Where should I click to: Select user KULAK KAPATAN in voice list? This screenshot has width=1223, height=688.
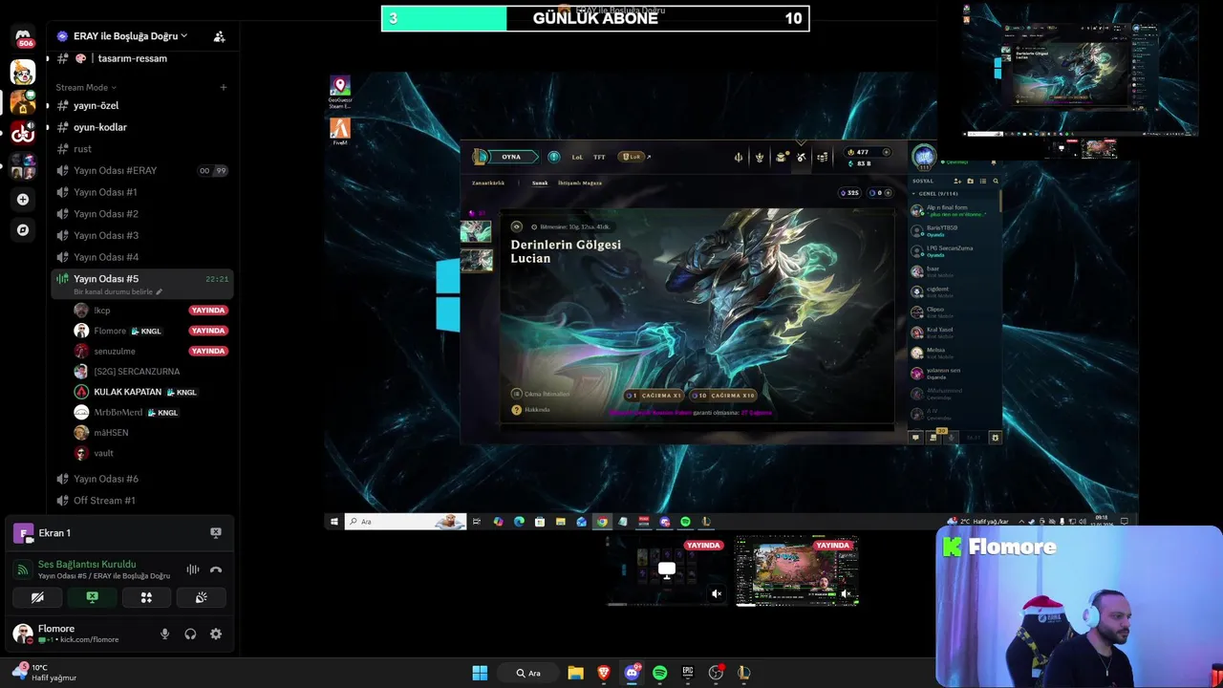click(x=151, y=392)
